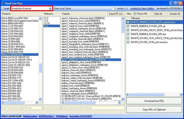Click Products list scroll down arrow
Viewport: 184px width, 119px height.
pyautogui.click(x=40, y=99)
